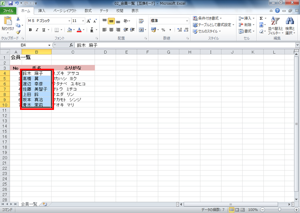Open the font size dropdown
Screen dimensions: 300x213
pyautogui.click(x=83, y=21)
